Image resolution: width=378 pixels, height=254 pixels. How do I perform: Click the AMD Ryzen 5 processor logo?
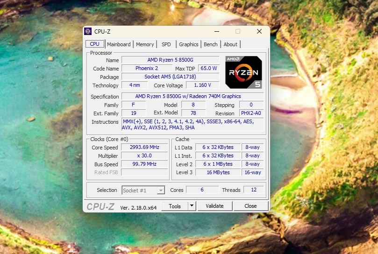coord(243,72)
